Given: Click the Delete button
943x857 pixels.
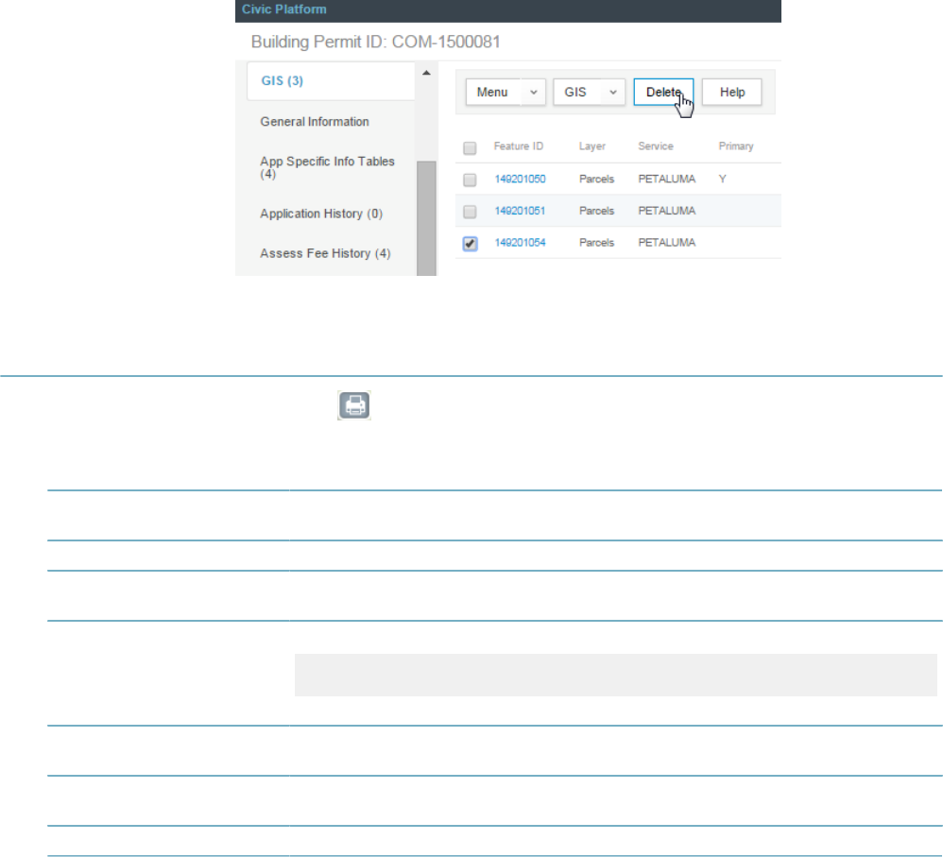Looking at the screenshot, I should 663,92.
